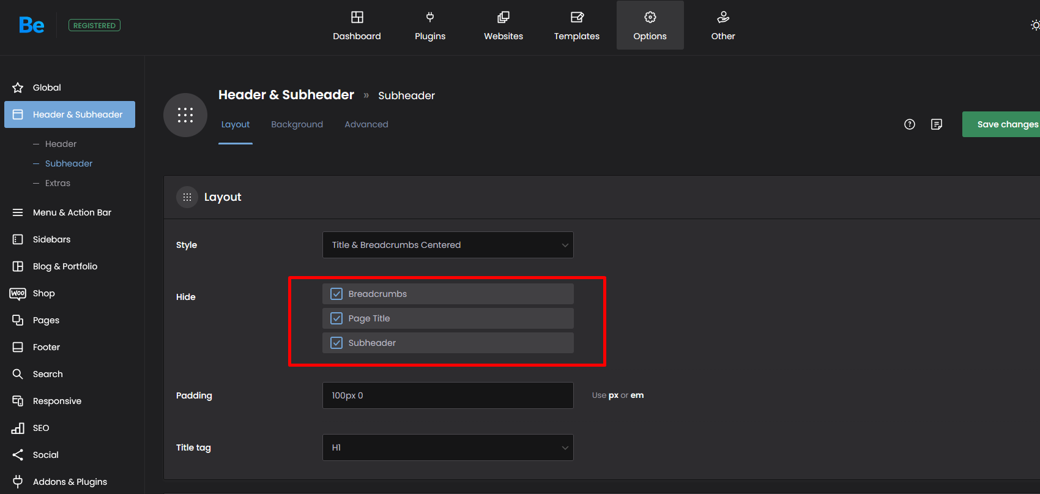This screenshot has width=1040, height=494.
Task: Open the SEO sidebar label
Action: (x=41, y=428)
